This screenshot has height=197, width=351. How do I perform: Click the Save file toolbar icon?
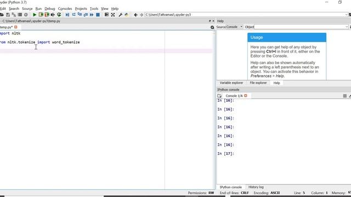(x=8, y=15)
